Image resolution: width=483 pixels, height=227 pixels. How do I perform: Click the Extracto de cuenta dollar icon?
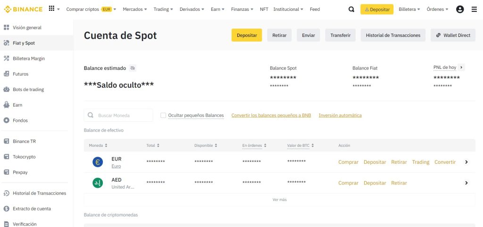(7, 209)
